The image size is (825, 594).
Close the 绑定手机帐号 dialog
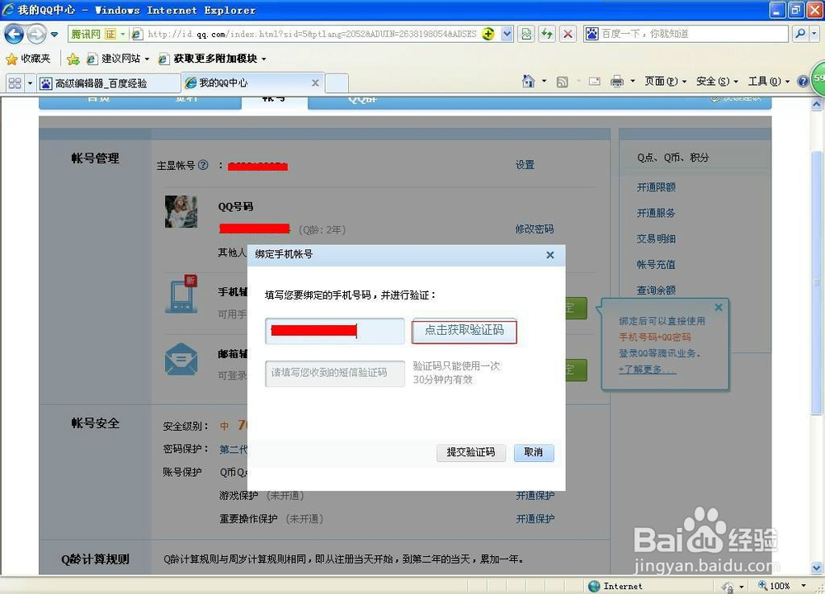coord(549,255)
